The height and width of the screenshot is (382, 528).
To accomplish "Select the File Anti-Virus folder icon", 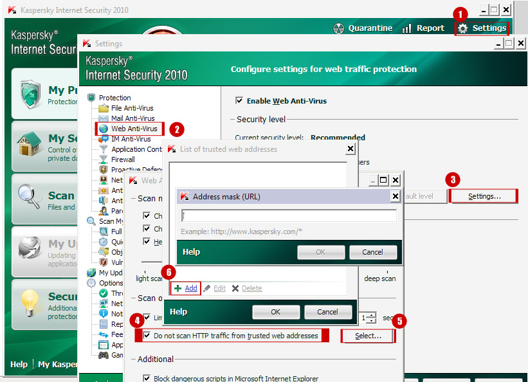I will (104, 108).
